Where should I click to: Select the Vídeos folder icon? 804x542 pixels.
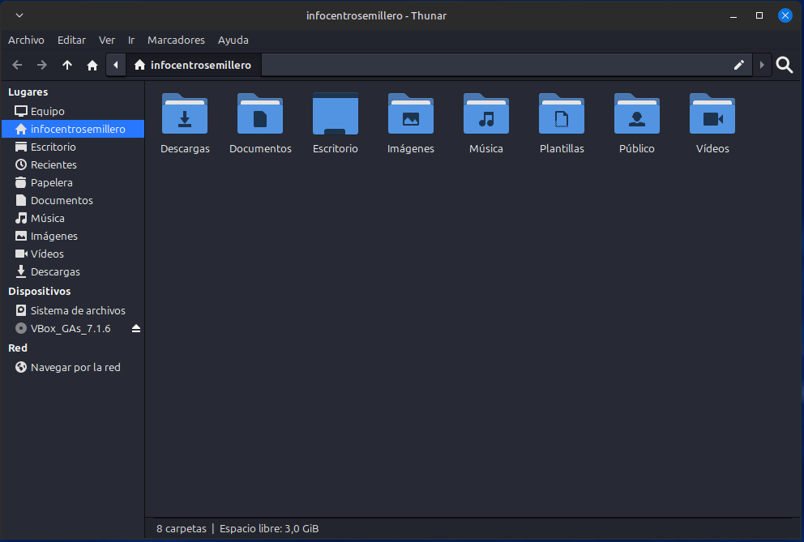(712, 113)
